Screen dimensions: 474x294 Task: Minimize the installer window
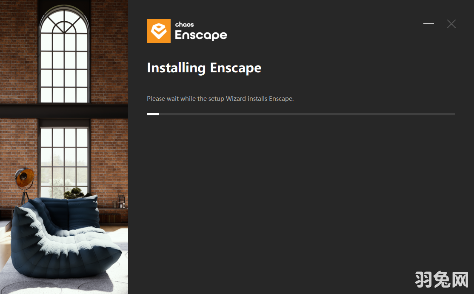[428, 23]
